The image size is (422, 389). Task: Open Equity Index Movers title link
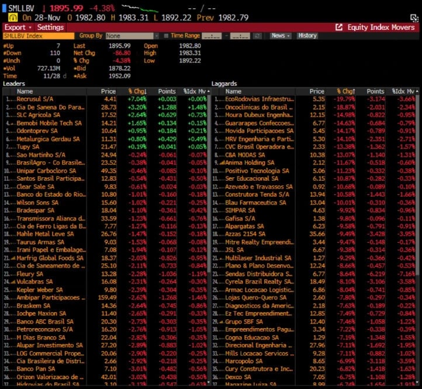381,27
